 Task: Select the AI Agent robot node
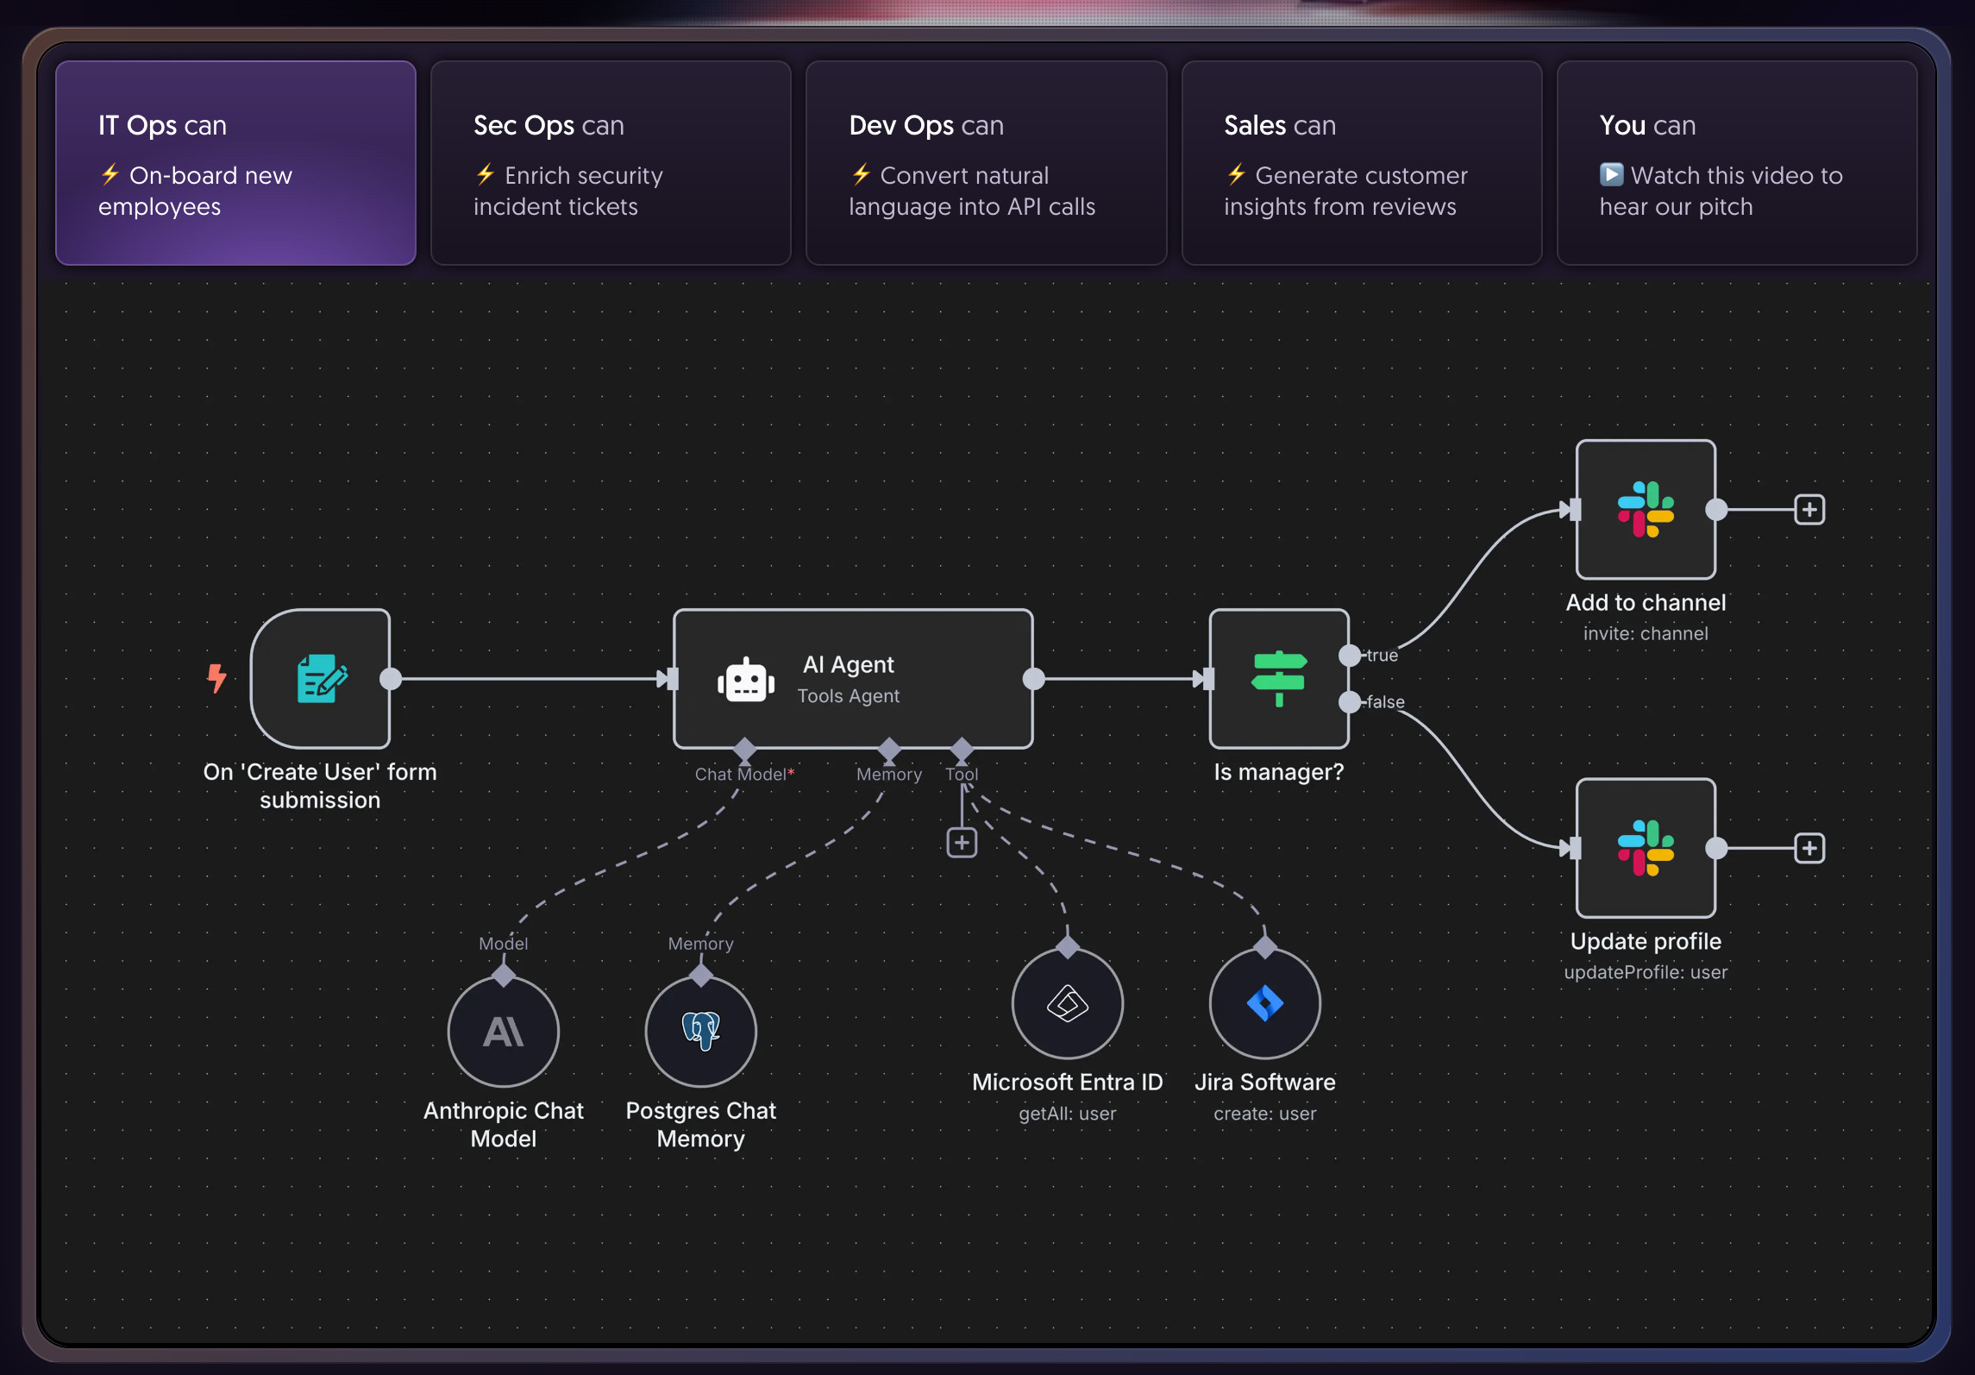click(x=852, y=679)
